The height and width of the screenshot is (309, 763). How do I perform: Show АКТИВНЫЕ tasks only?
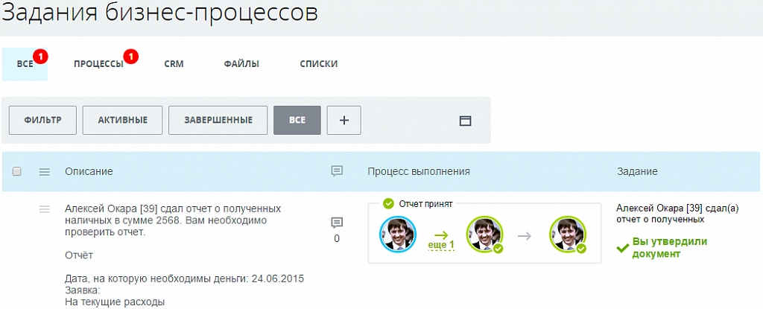122,121
